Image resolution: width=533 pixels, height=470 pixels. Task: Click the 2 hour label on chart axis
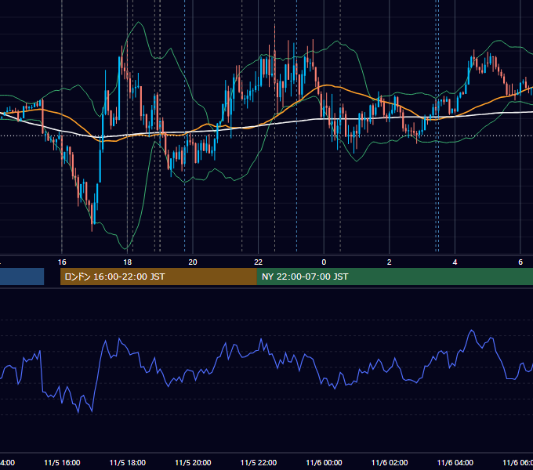390,262
